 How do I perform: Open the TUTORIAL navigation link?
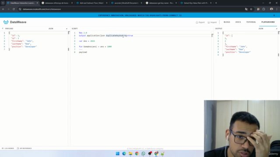click(x=251, y=22)
